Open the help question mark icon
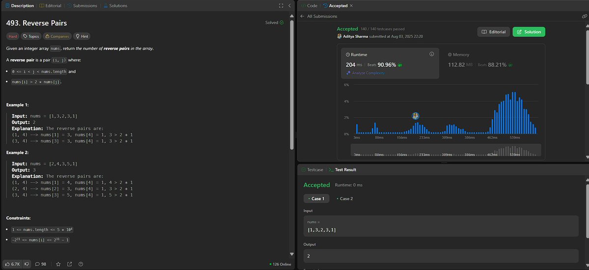Image resolution: width=589 pixels, height=270 pixels. click(x=81, y=264)
